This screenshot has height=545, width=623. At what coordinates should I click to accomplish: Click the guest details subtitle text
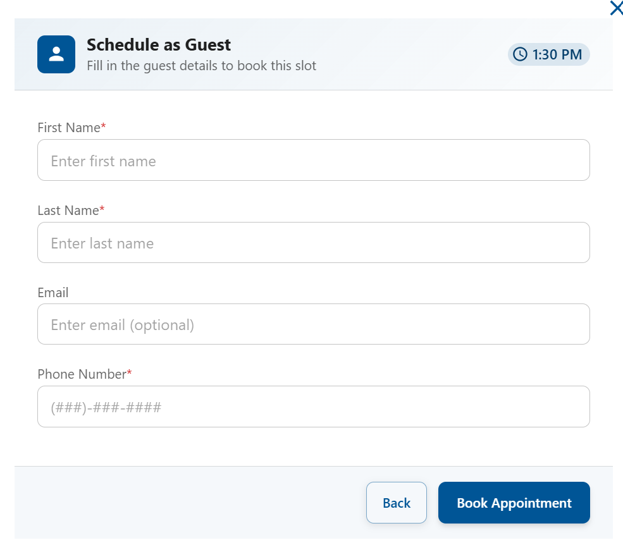point(201,65)
